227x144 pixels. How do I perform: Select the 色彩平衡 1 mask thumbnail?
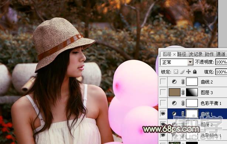tap(192, 103)
